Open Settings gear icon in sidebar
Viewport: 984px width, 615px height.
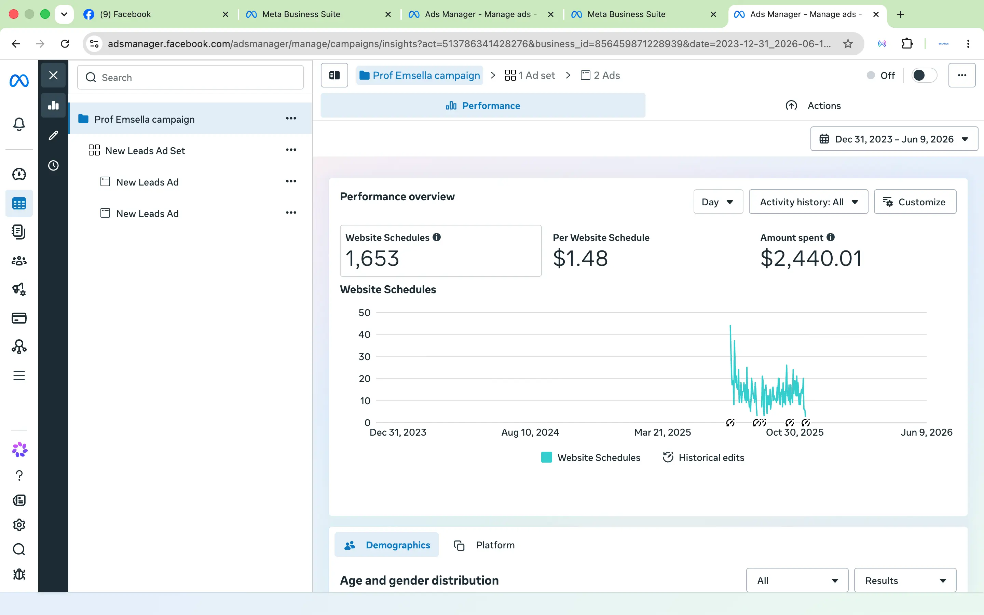(x=19, y=525)
